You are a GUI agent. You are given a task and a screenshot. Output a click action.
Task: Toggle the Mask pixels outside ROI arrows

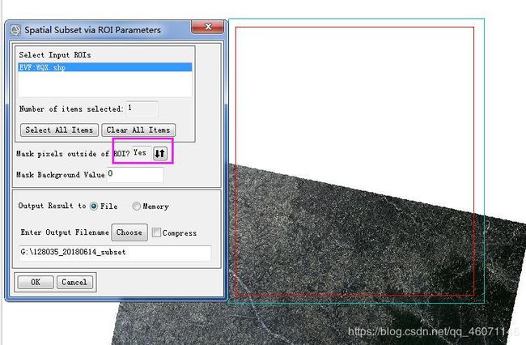[160, 153]
